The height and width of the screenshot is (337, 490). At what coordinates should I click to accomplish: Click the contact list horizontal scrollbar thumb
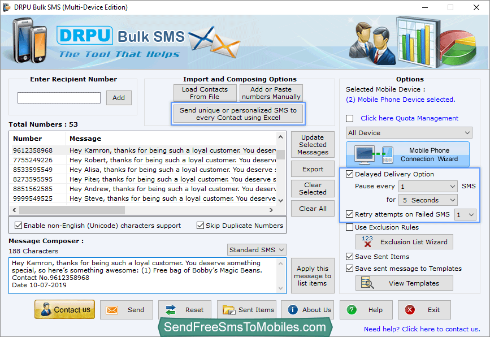click(x=72, y=210)
